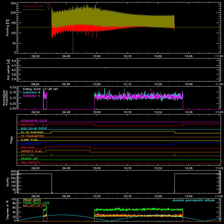The image size is (224, 224).
Task: Click the 'Degrees or %' axis title
Action: pos(8,210)
